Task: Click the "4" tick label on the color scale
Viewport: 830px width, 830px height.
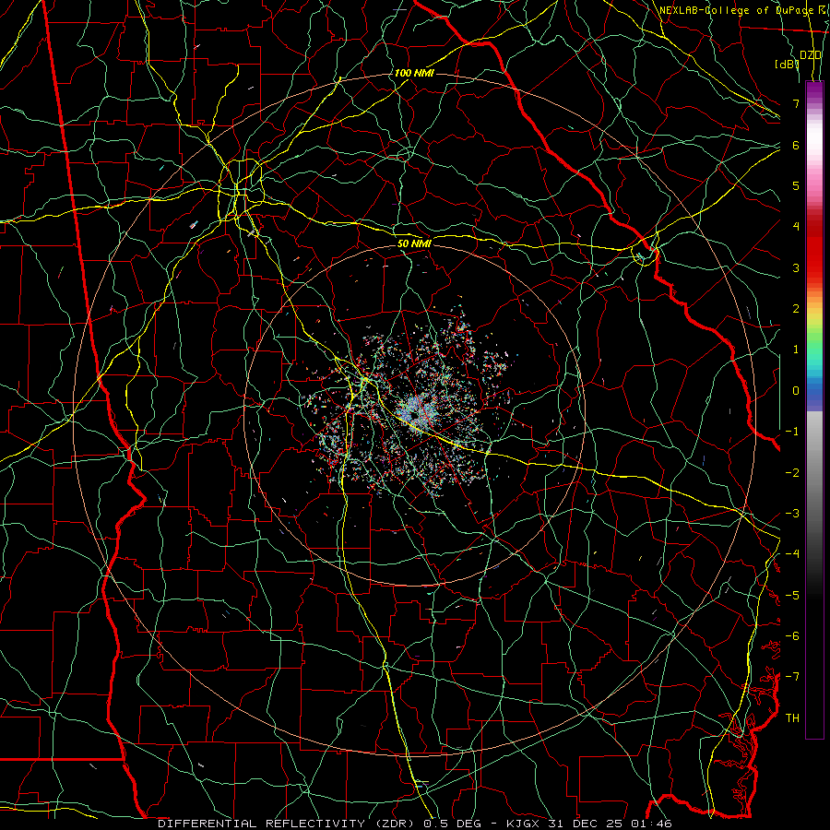Action: [x=796, y=227]
